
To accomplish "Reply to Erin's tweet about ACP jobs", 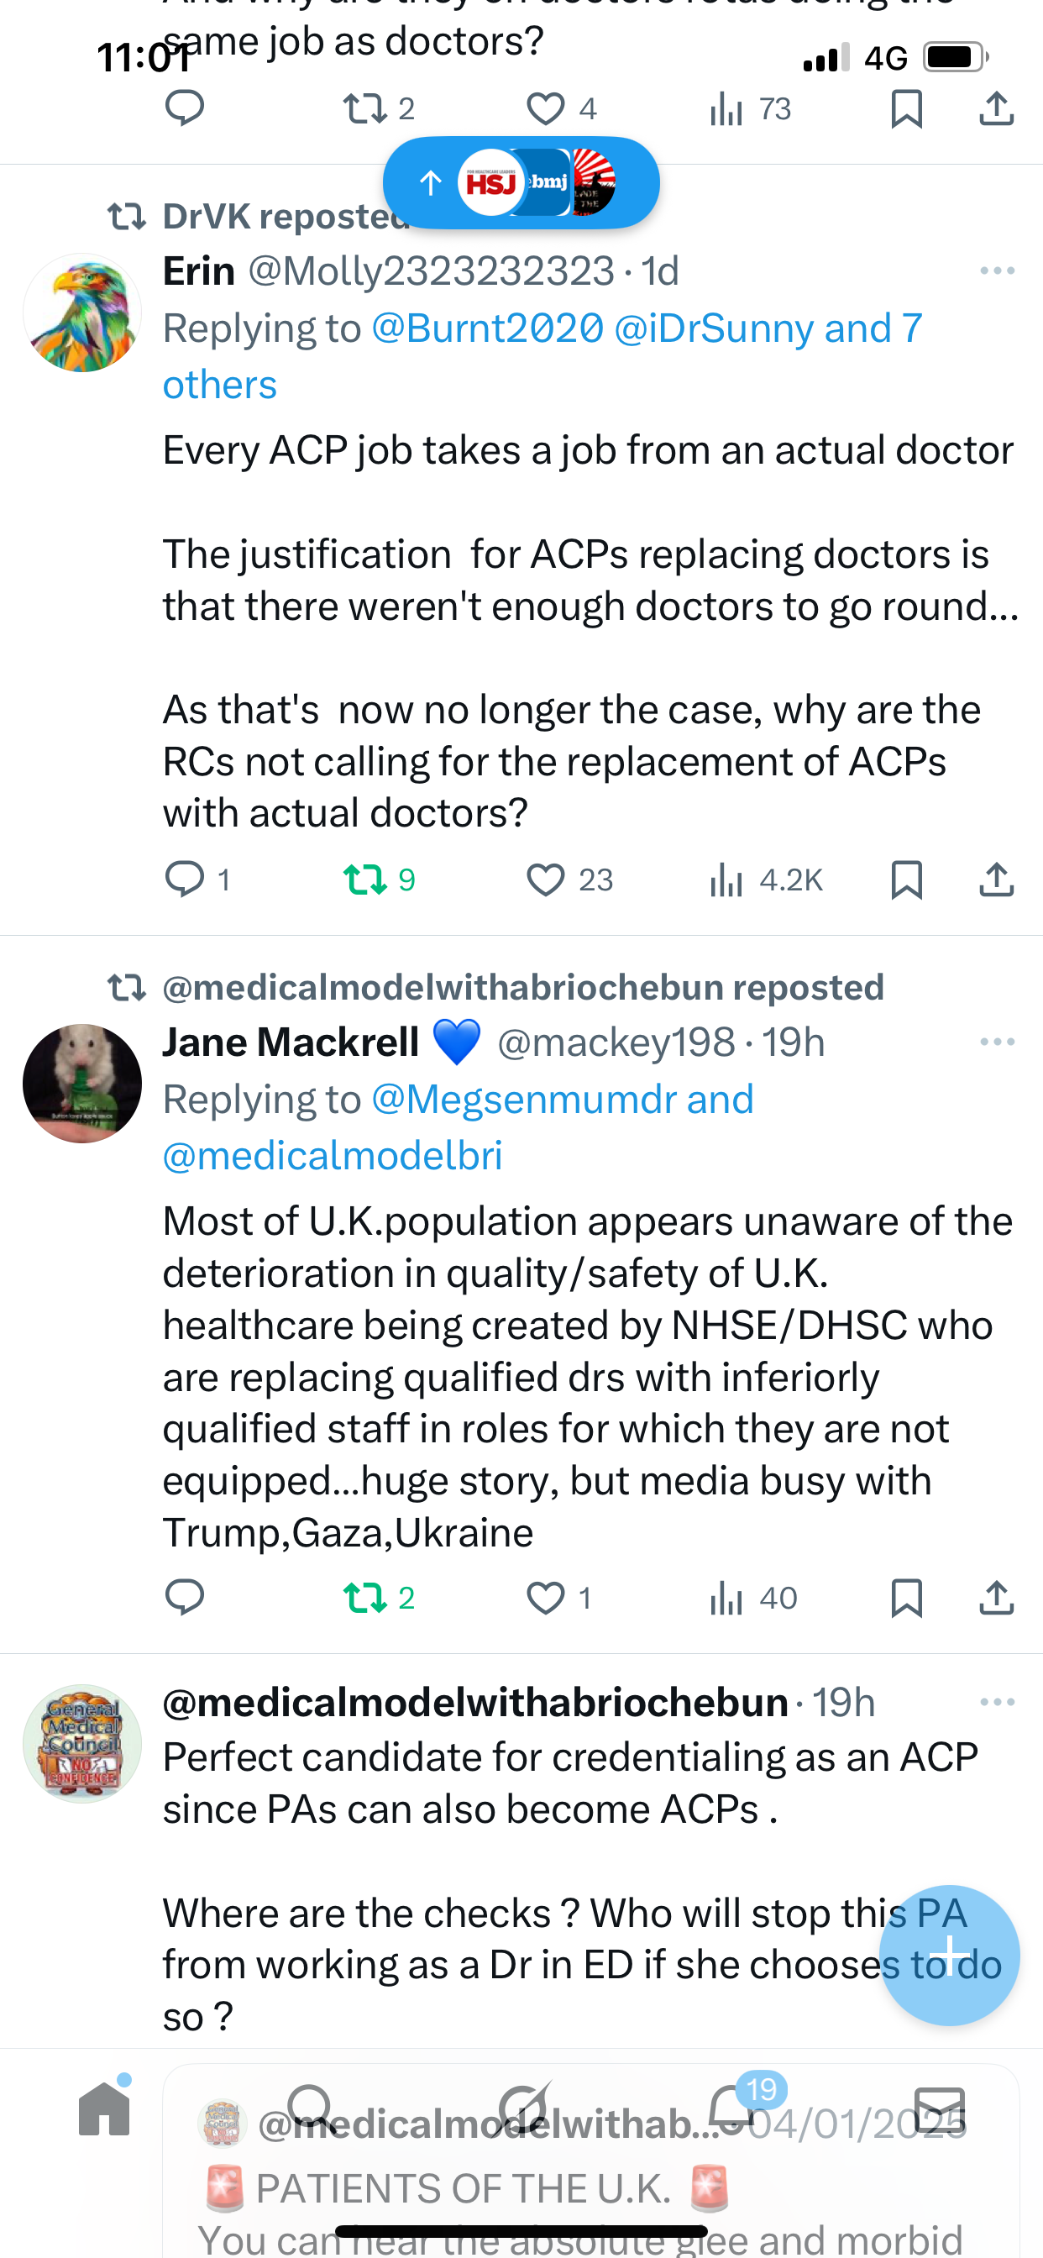I will [185, 880].
